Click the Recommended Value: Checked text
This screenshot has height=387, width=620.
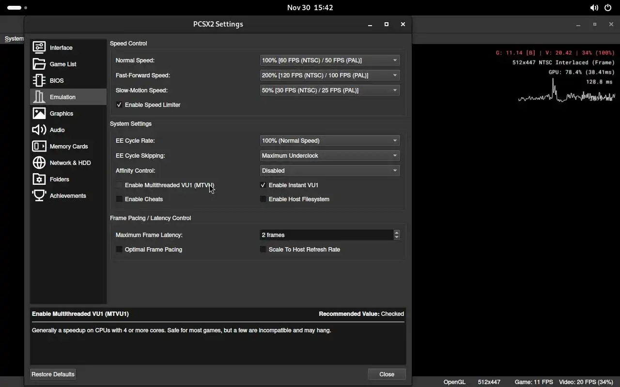361,313
